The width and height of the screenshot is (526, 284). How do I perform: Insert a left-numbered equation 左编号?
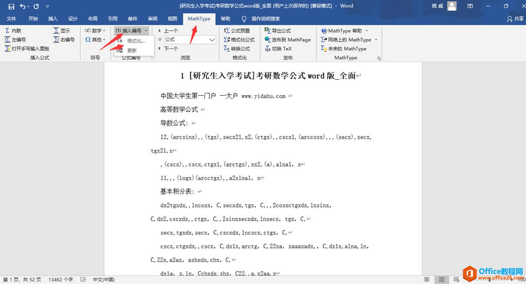click(16, 40)
